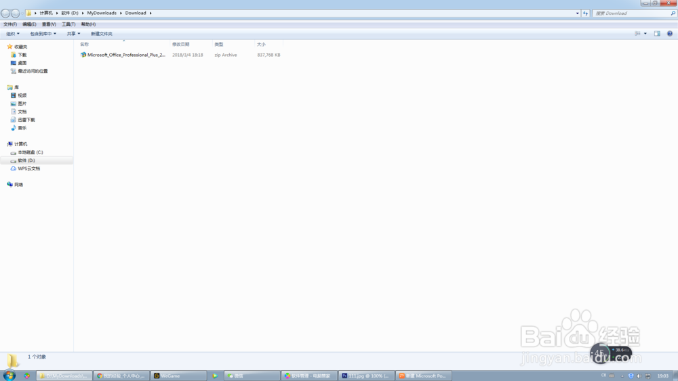Select 桌面 in the favorites sidebar

[x=22, y=63]
